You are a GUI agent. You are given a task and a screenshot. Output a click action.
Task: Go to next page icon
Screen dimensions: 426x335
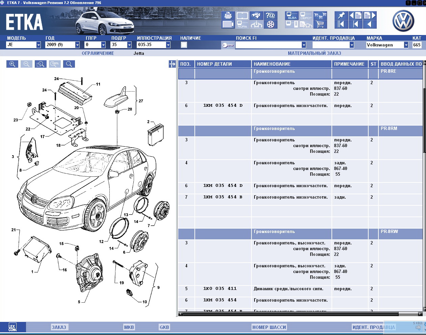pyautogui.click(x=370, y=15)
